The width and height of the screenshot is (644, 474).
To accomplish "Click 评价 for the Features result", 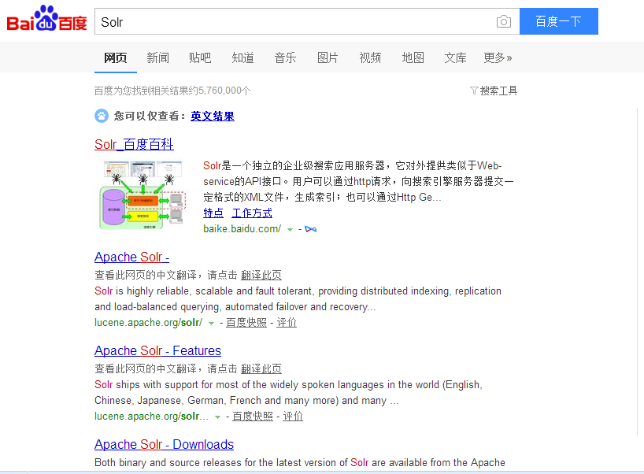I will (293, 416).
